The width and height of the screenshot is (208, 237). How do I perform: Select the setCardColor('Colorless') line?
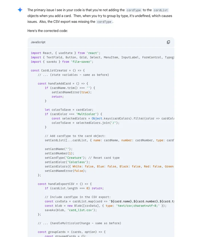pos(63,162)
